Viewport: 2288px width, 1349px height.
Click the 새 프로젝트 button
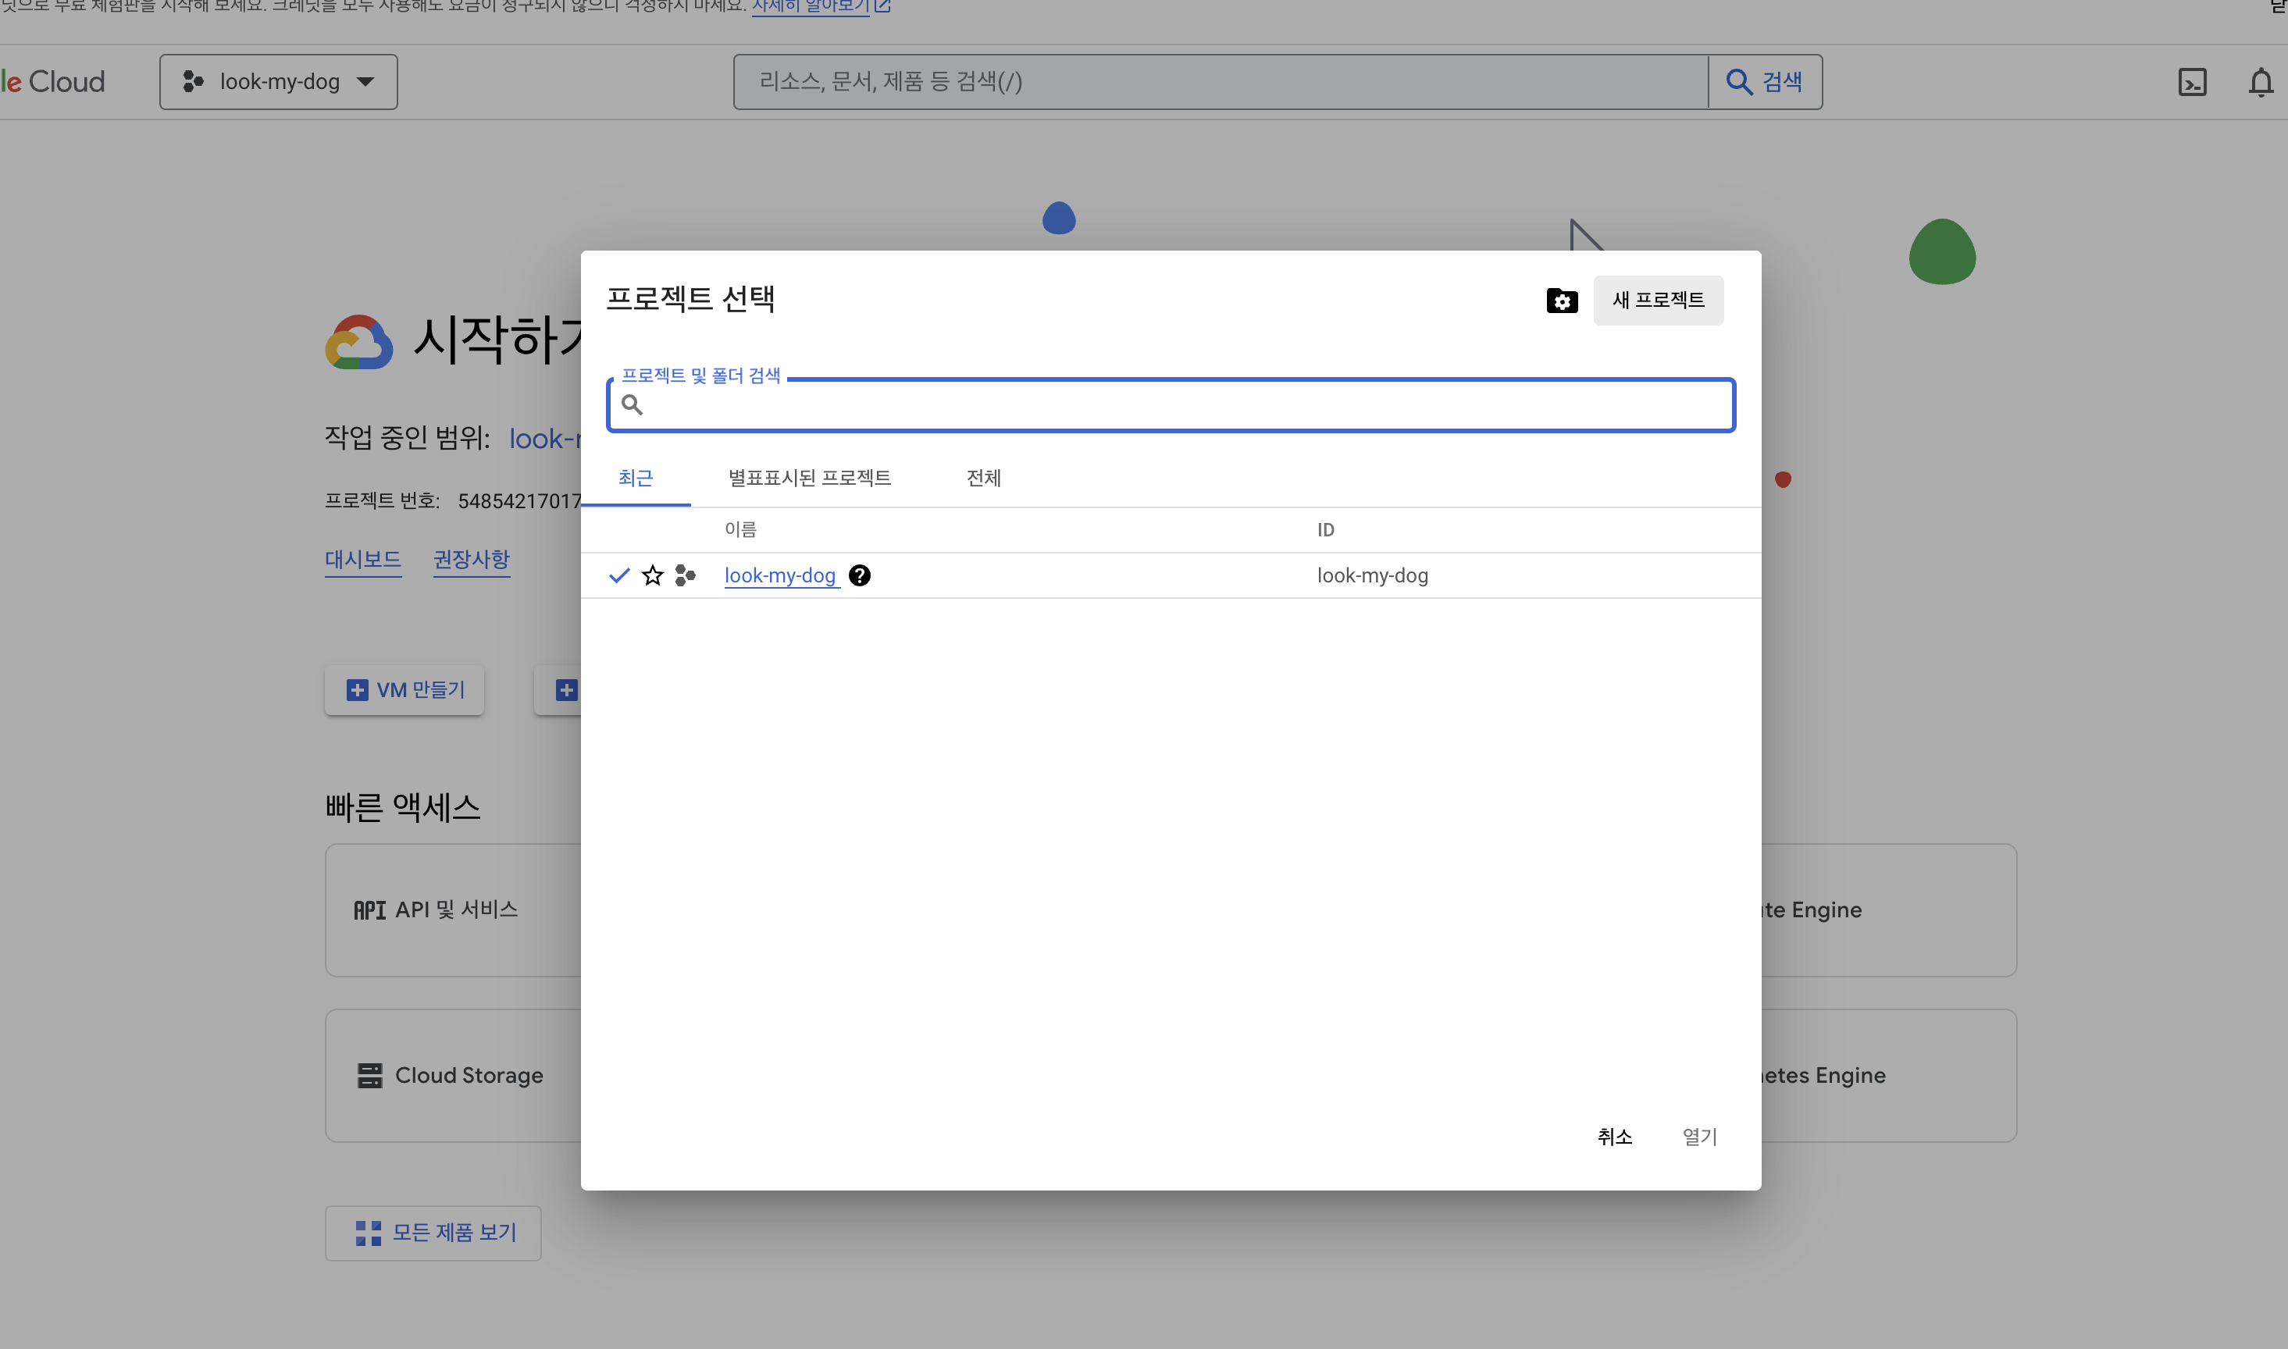coord(1658,300)
